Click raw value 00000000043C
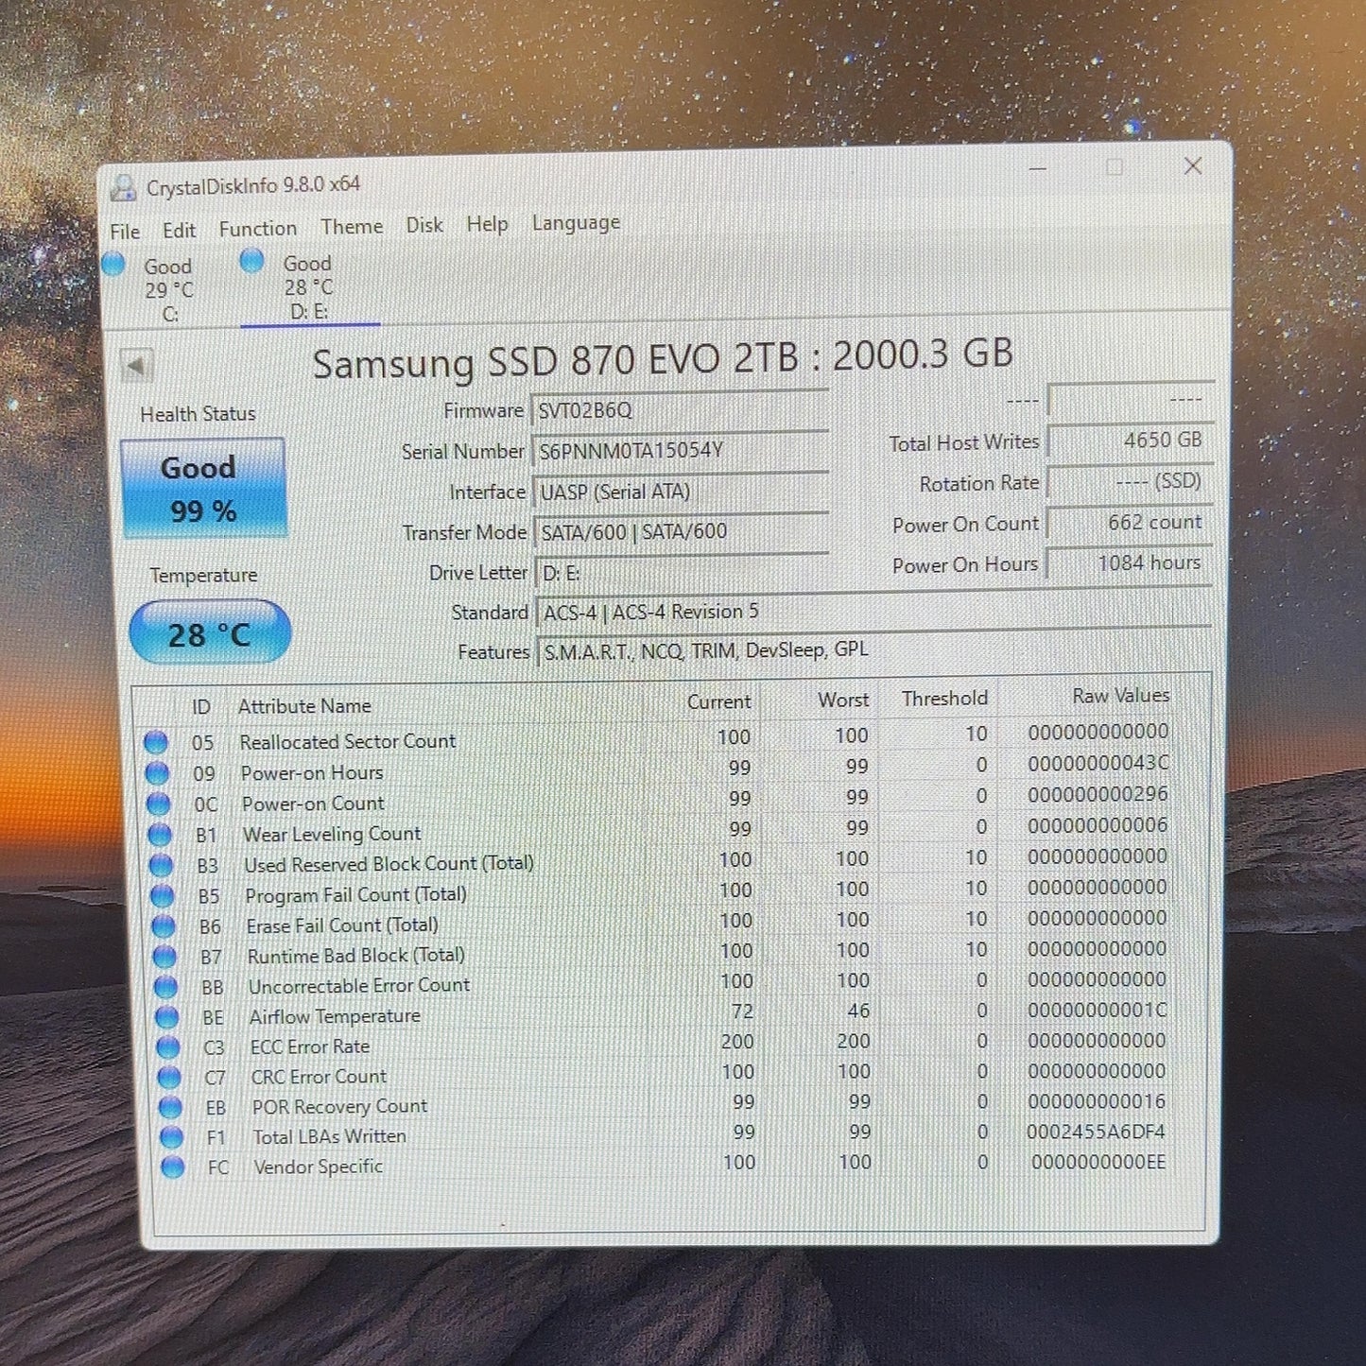 tap(1098, 763)
